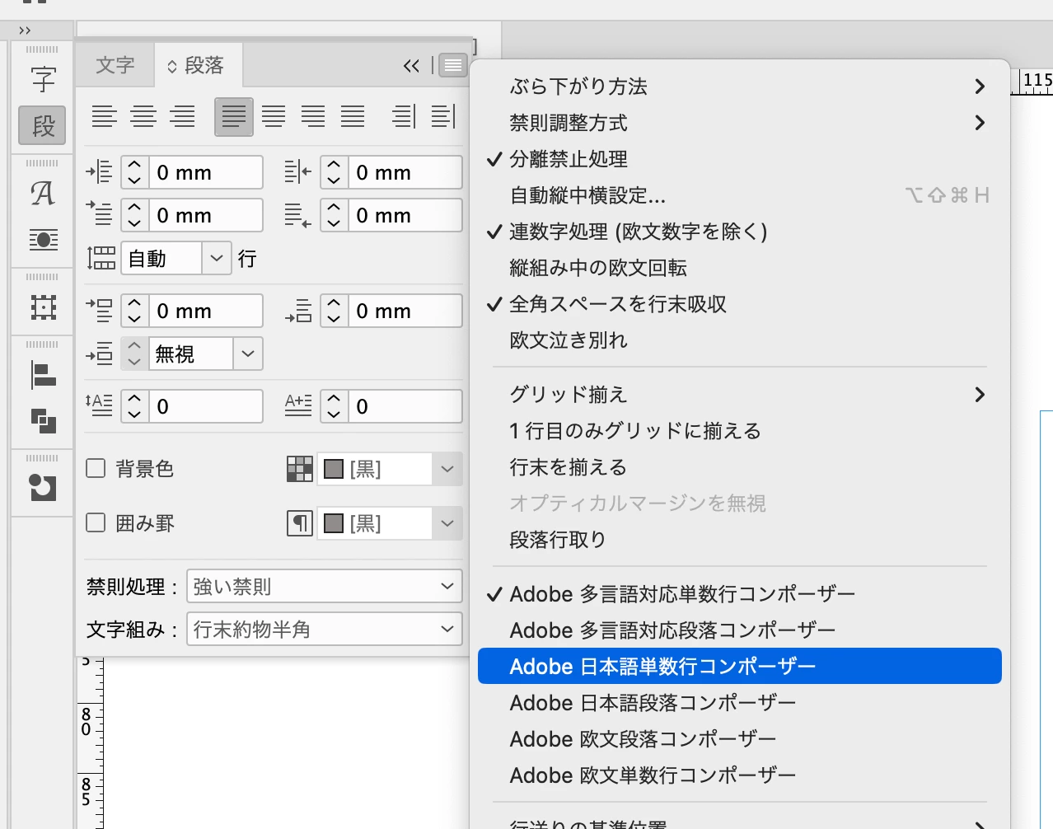Viewport: 1053px width, 829px height.
Task: Click the drop cap characters field
Action: pos(405,406)
